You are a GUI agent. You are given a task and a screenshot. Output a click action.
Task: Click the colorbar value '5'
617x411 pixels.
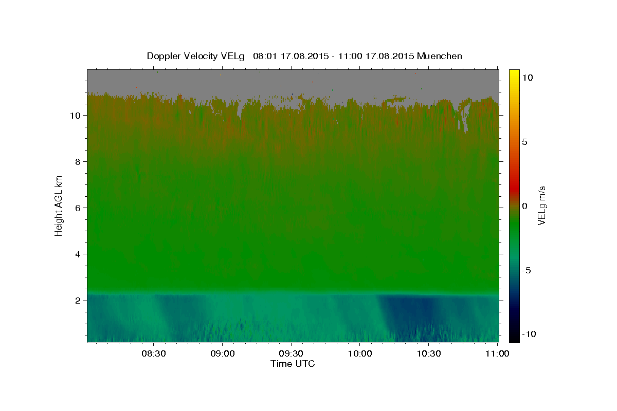point(524,142)
